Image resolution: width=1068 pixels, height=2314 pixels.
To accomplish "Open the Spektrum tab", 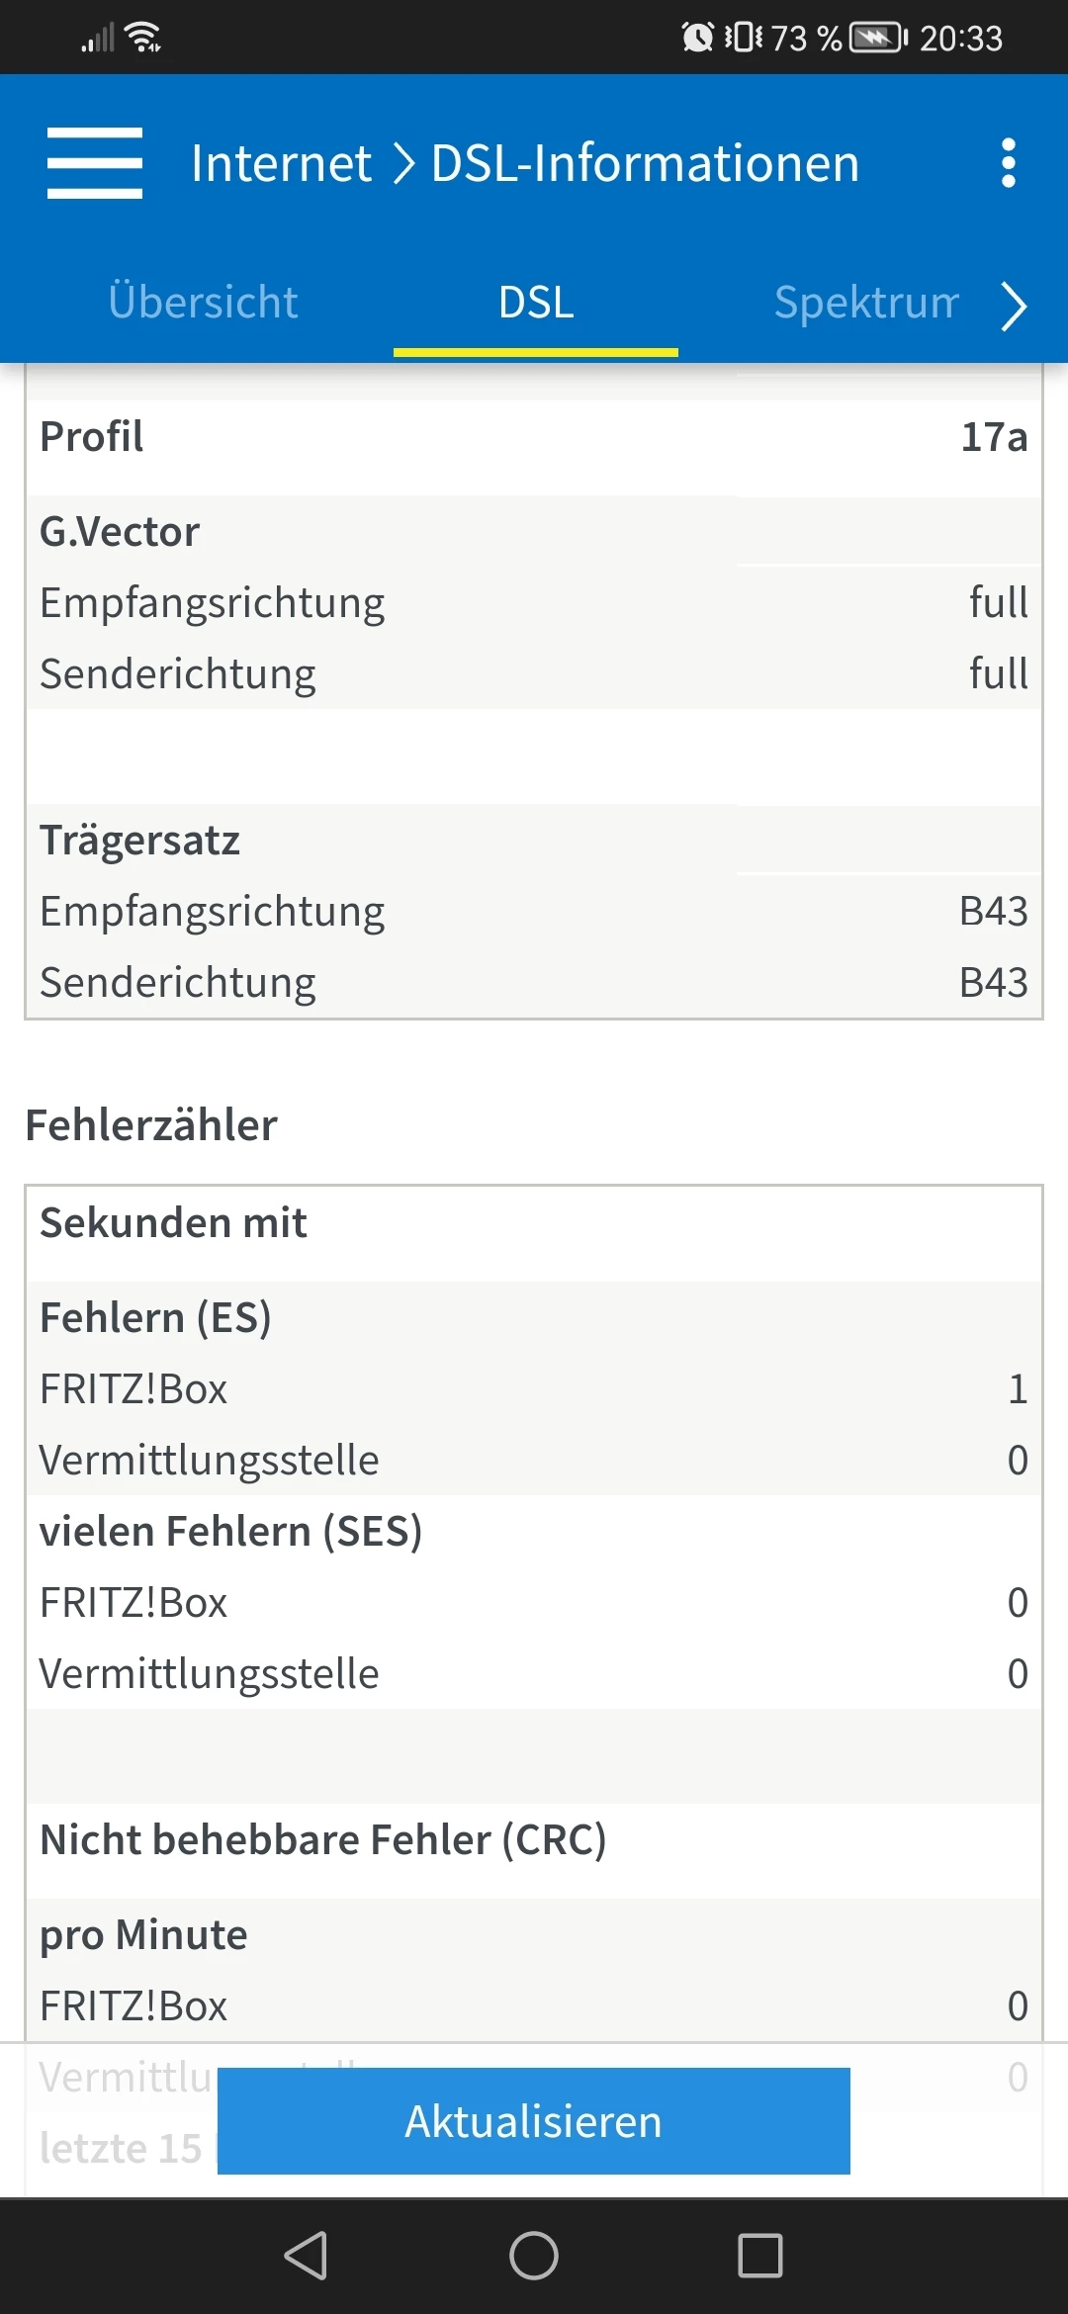I will [x=865, y=303].
